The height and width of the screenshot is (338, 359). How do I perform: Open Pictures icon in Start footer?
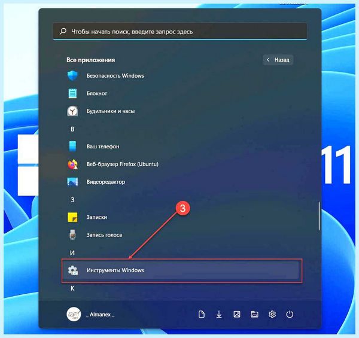coord(237,314)
